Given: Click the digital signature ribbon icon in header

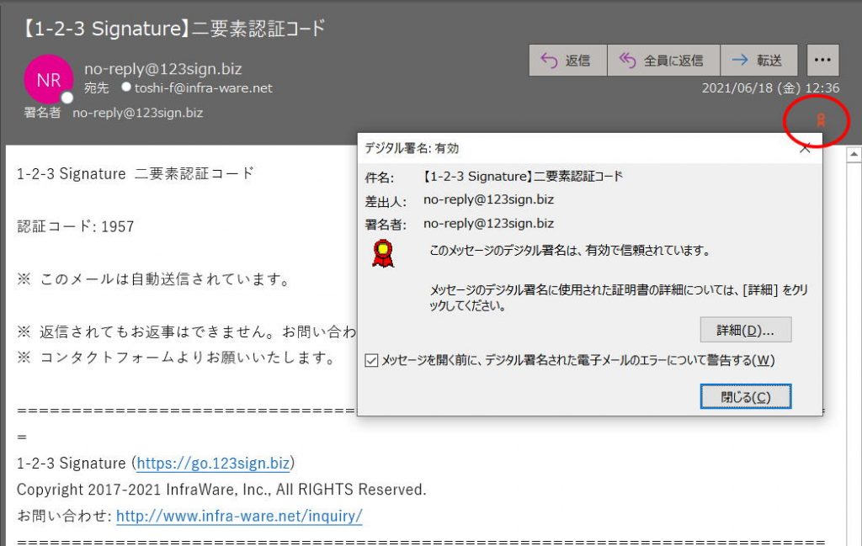Looking at the screenshot, I should click(821, 119).
